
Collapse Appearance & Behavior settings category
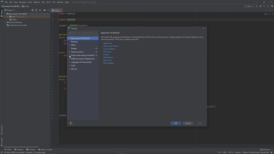point(69,38)
